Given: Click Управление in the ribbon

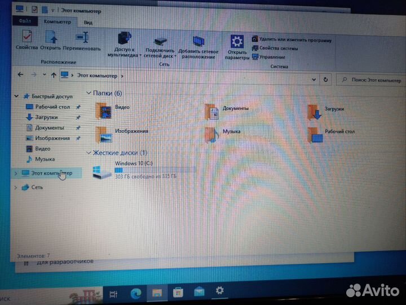Looking at the screenshot, I should [x=268, y=57].
